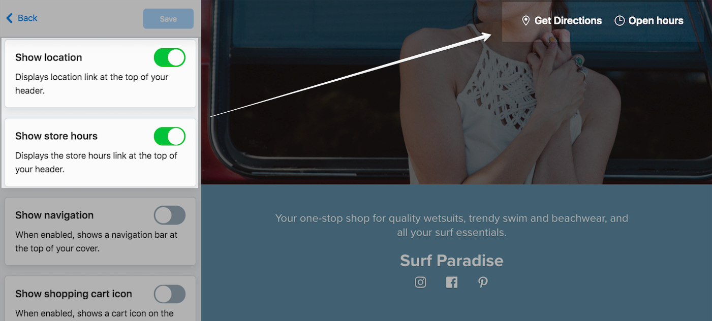Viewport: 712px width, 321px height.
Task: Turn off the Show location toggle
Action: 170,57
